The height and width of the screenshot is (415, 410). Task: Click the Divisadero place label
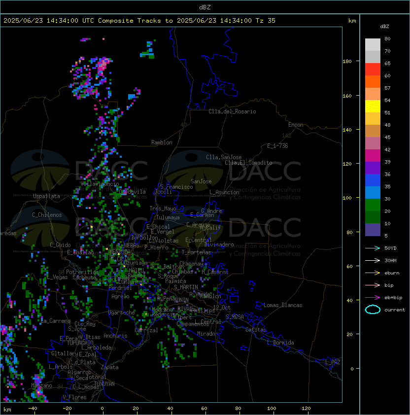pyautogui.click(x=219, y=244)
